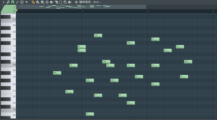Select the Slice tool
Viewport: 217px width, 120px height.
pos(56,2)
